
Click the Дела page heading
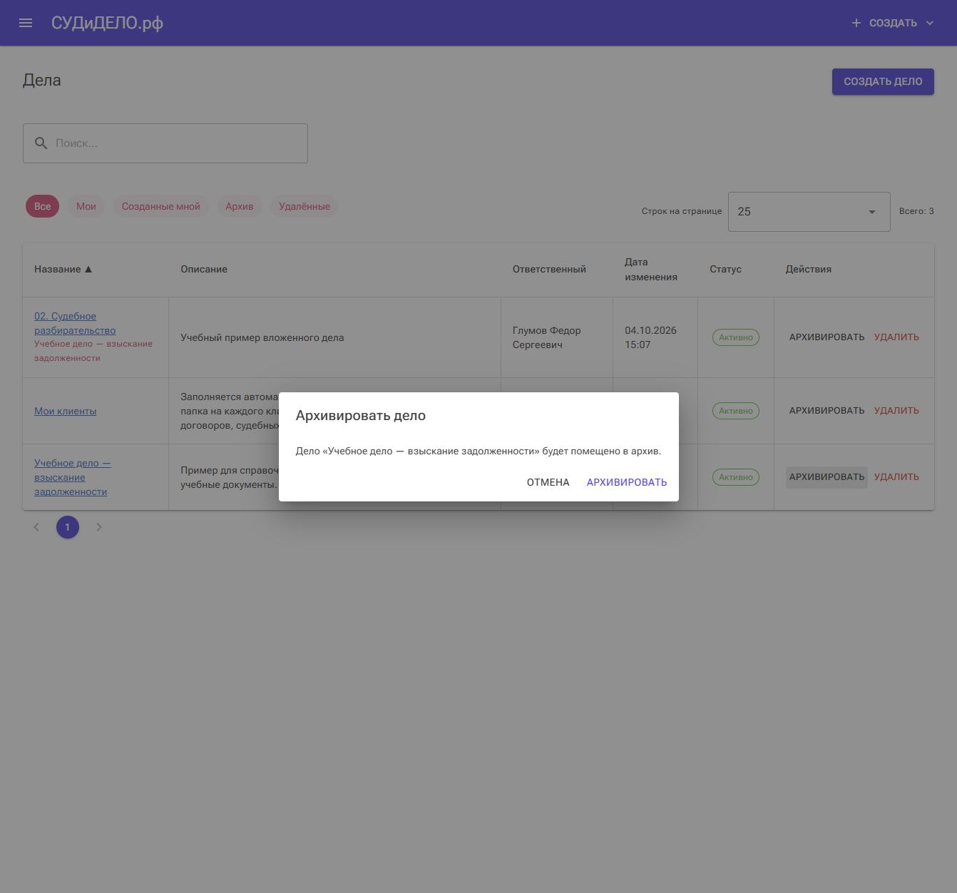coord(42,81)
